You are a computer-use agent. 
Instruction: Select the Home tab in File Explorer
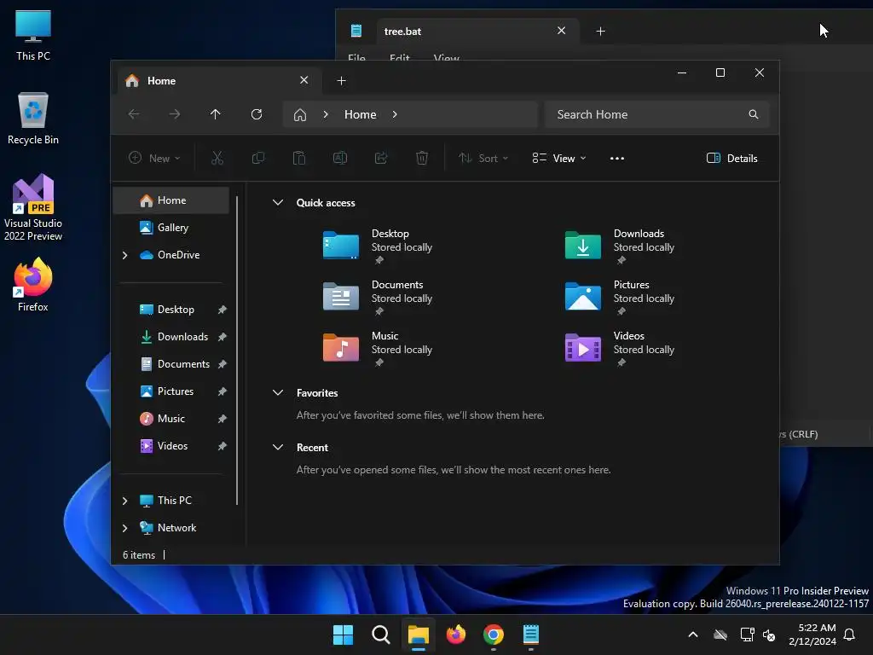[x=219, y=81]
